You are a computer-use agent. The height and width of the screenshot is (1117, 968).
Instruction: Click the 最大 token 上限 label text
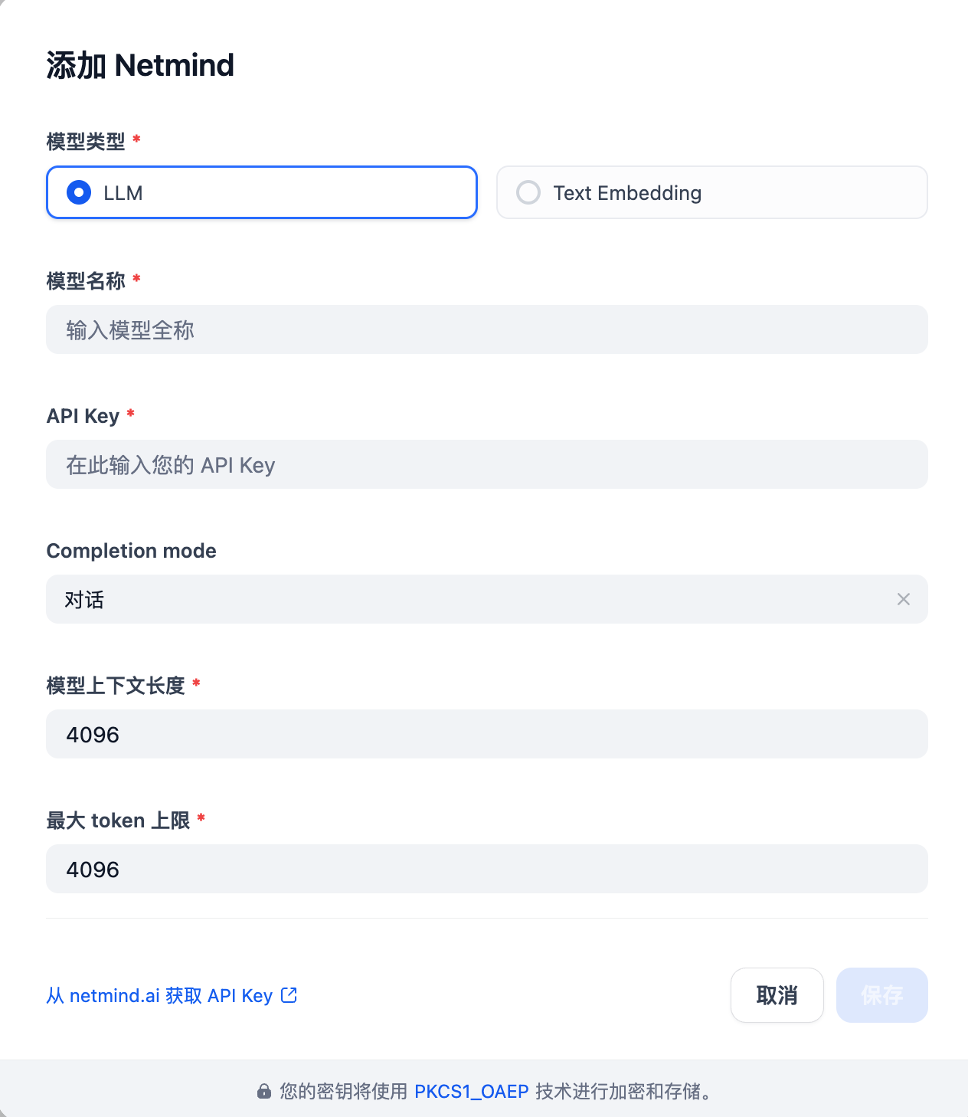click(118, 821)
